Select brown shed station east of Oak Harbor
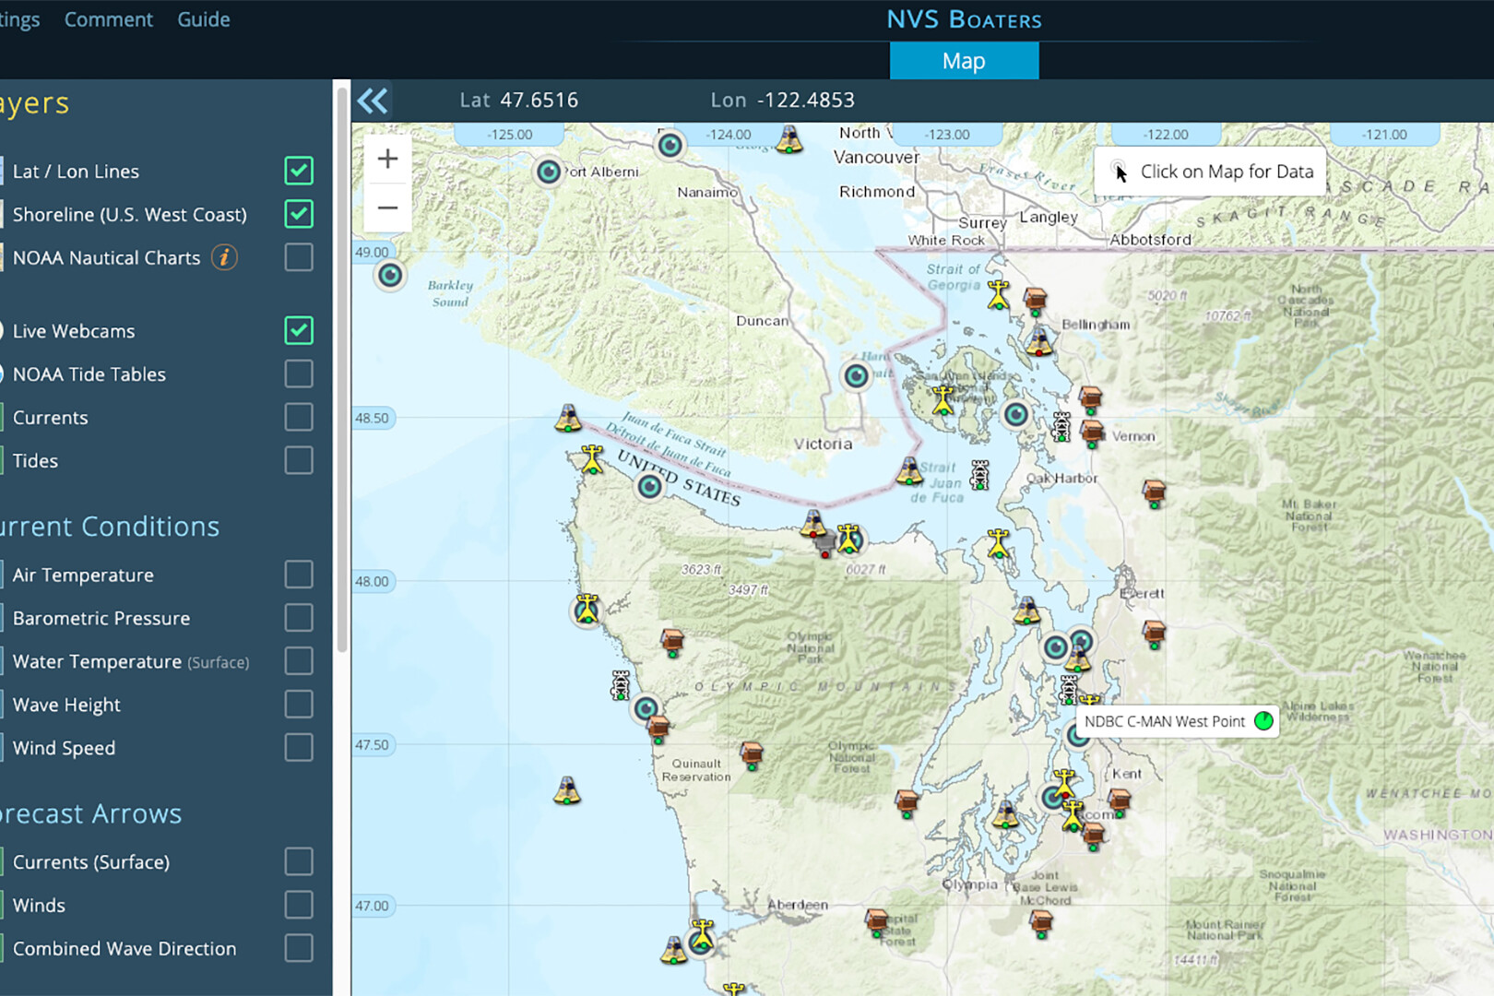Viewport: 1494px width, 996px height. tap(1154, 492)
